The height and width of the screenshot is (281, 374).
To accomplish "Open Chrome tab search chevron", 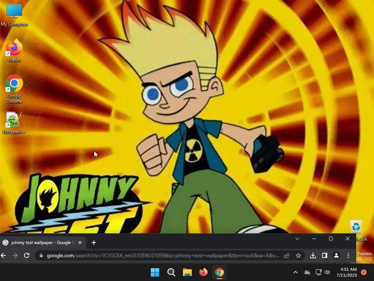I will pyautogui.click(x=297, y=239).
